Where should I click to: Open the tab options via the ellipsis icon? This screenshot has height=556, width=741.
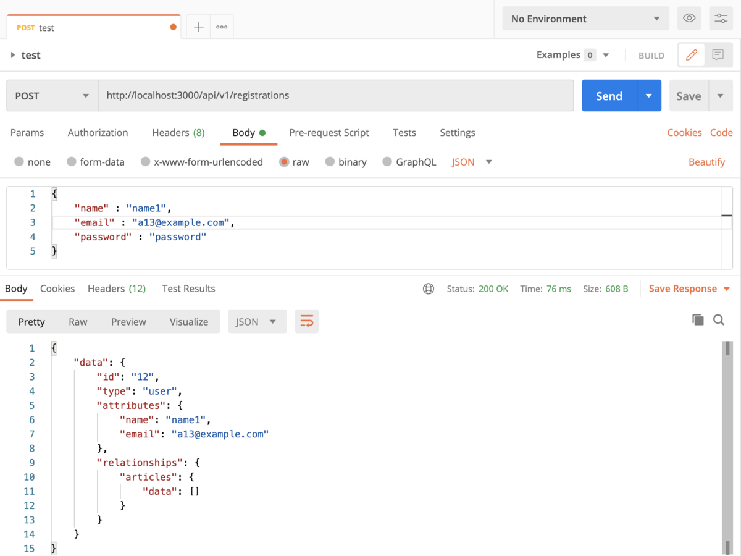(221, 26)
